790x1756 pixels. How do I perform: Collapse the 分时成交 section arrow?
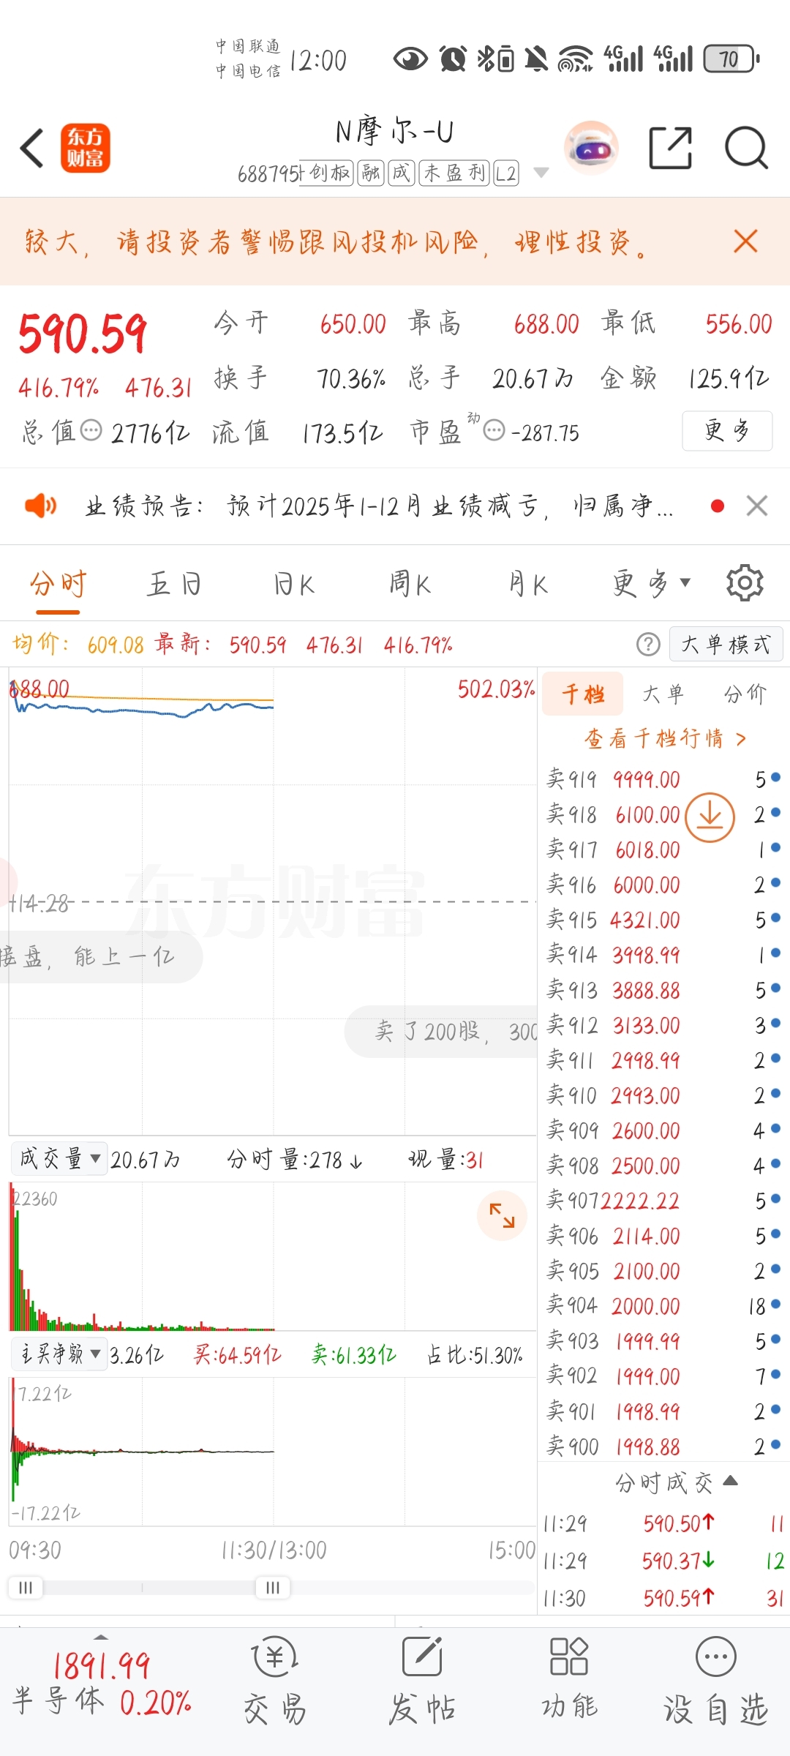click(x=730, y=1481)
